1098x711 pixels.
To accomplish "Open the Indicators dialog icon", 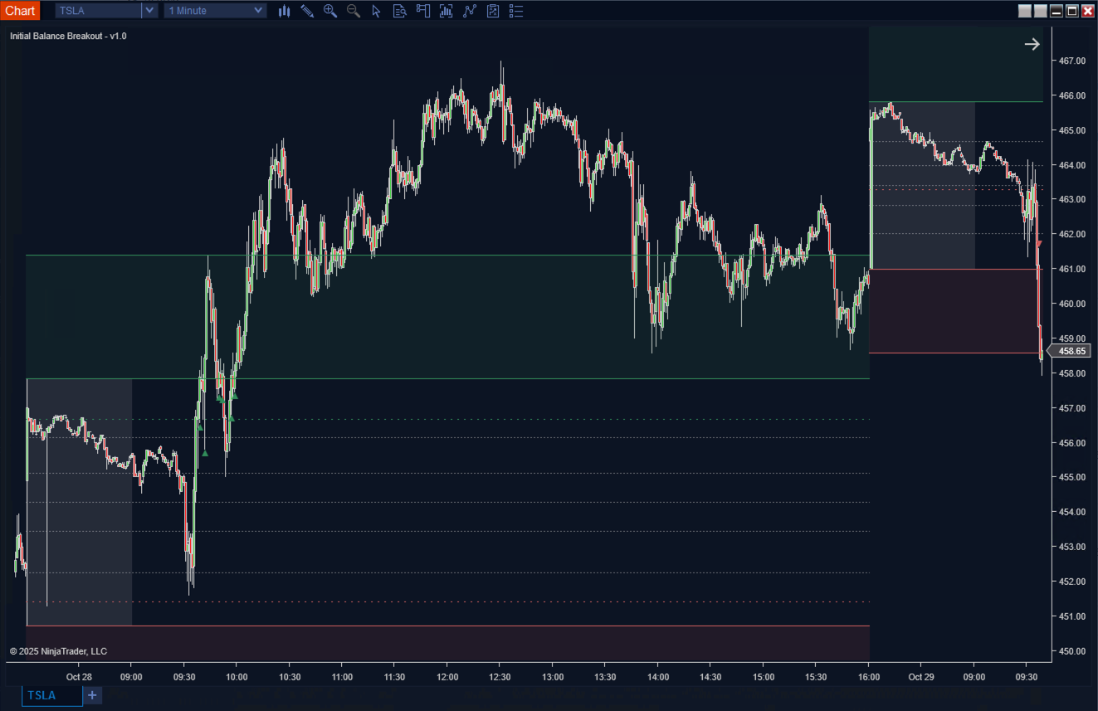I will tap(446, 11).
